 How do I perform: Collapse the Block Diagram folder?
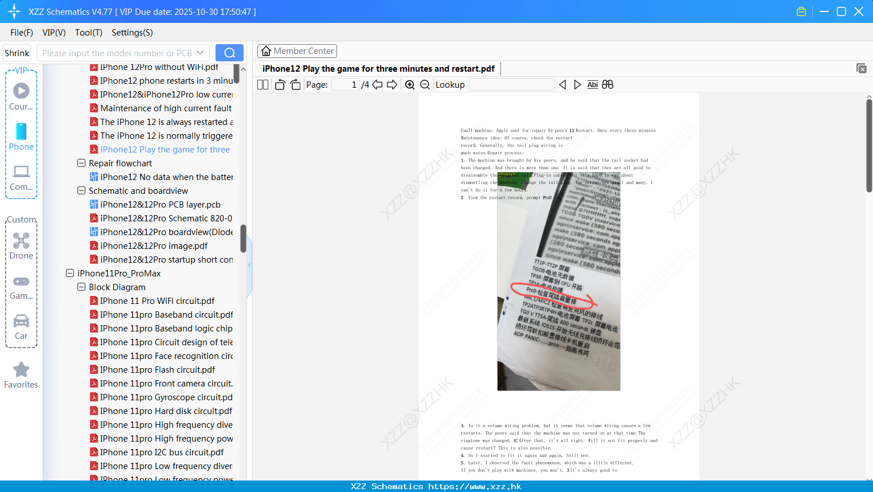click(81, 287)
